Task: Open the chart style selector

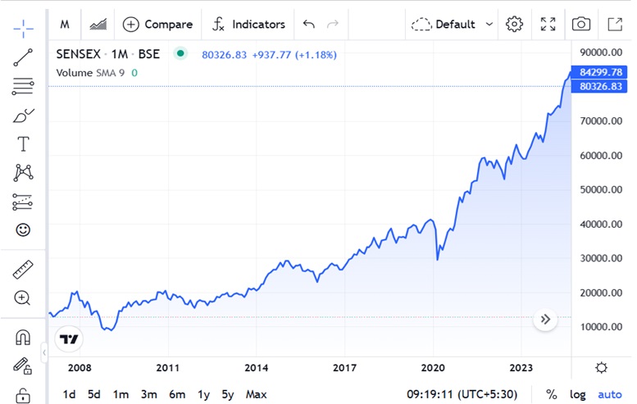Action: pos(98,25)
